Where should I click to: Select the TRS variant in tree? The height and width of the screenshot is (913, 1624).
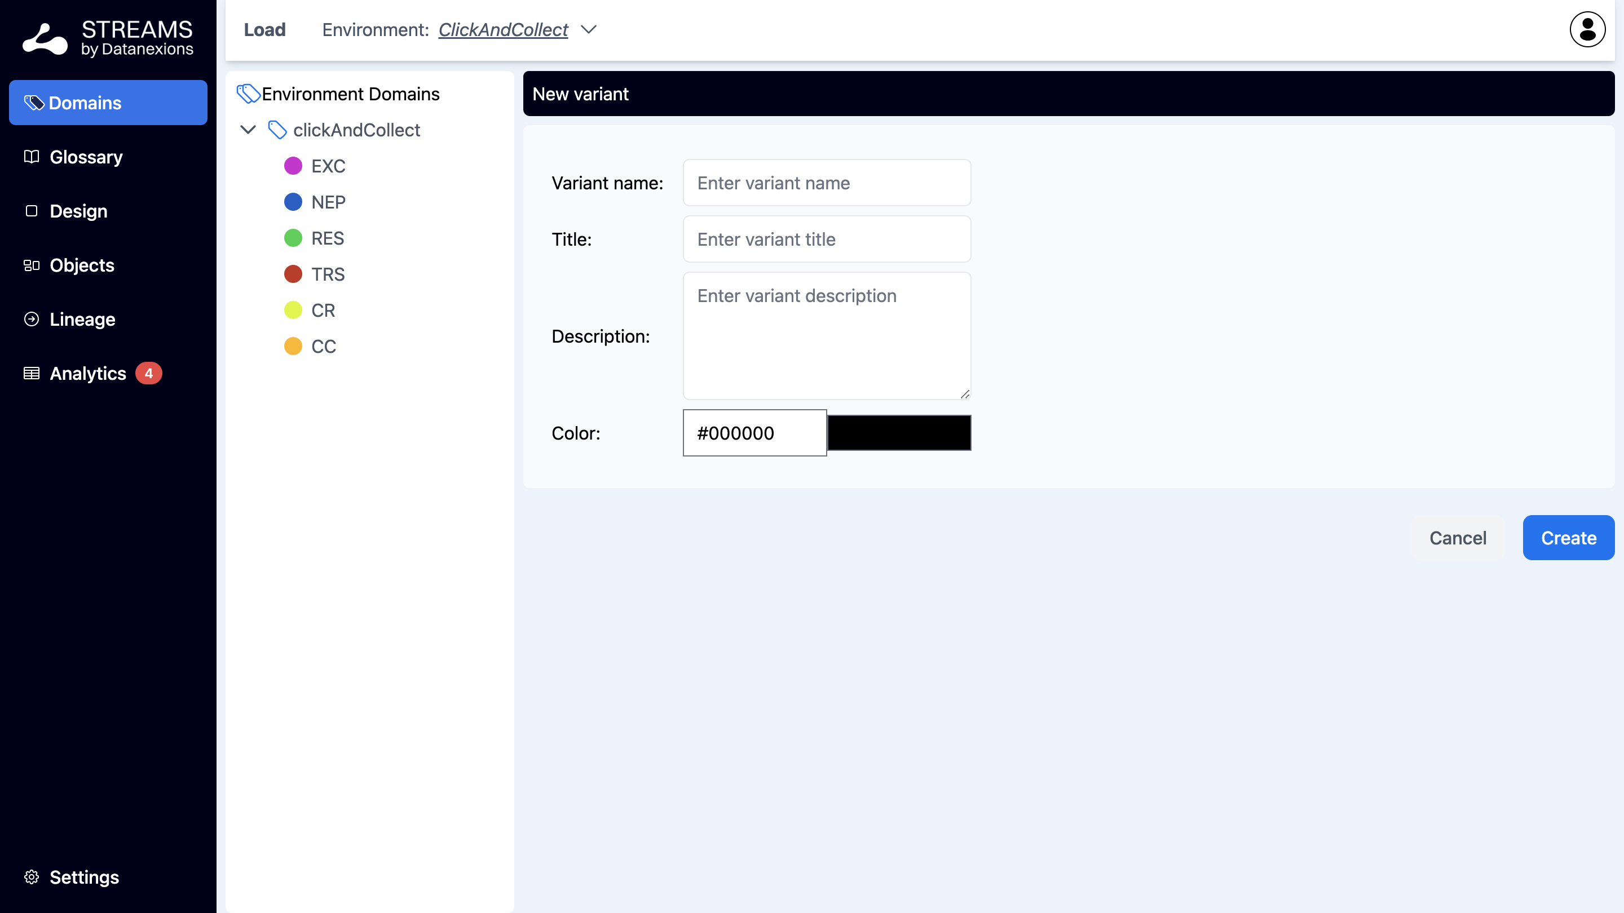(x=327, y=274)
